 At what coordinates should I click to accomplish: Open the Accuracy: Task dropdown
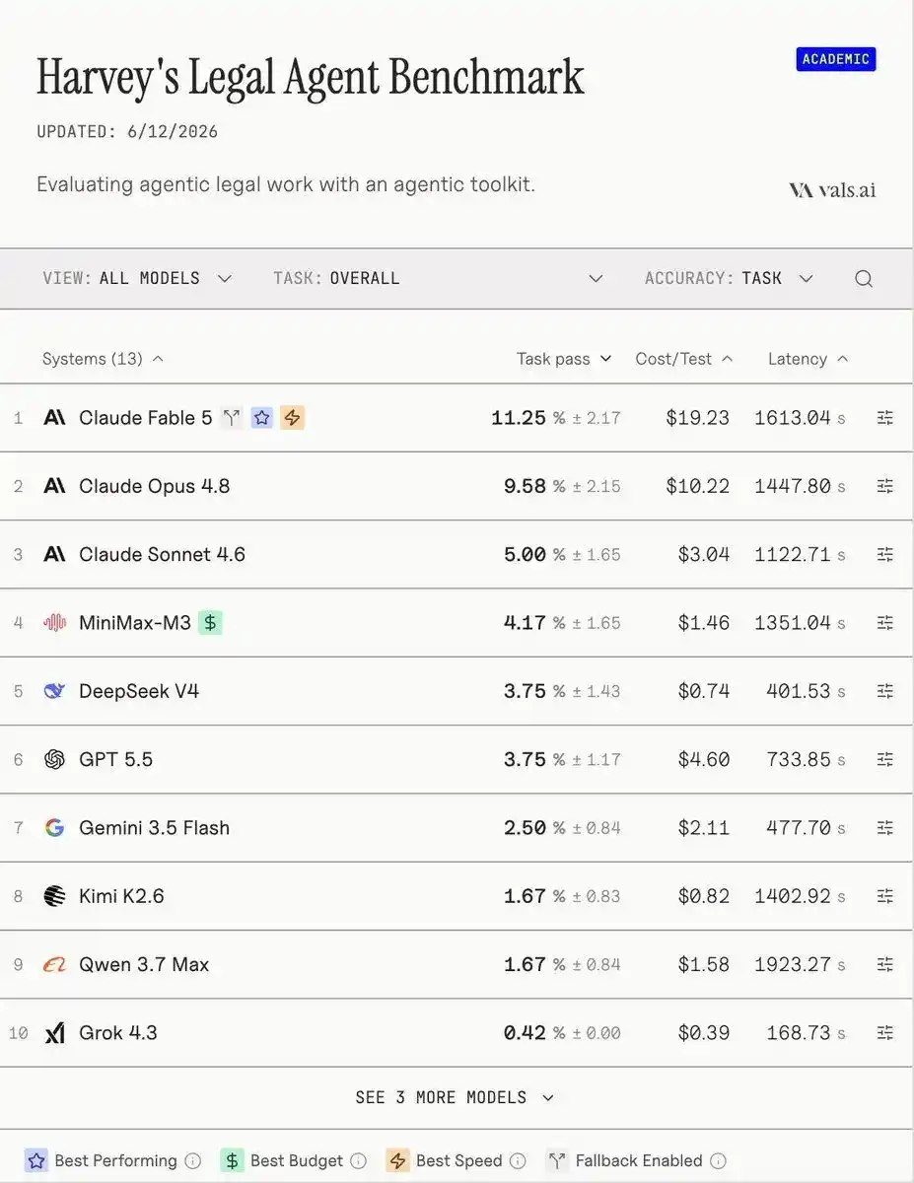(x=730, y=278)
